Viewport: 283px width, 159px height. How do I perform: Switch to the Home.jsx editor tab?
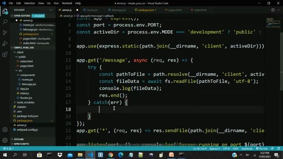[92, 10]
